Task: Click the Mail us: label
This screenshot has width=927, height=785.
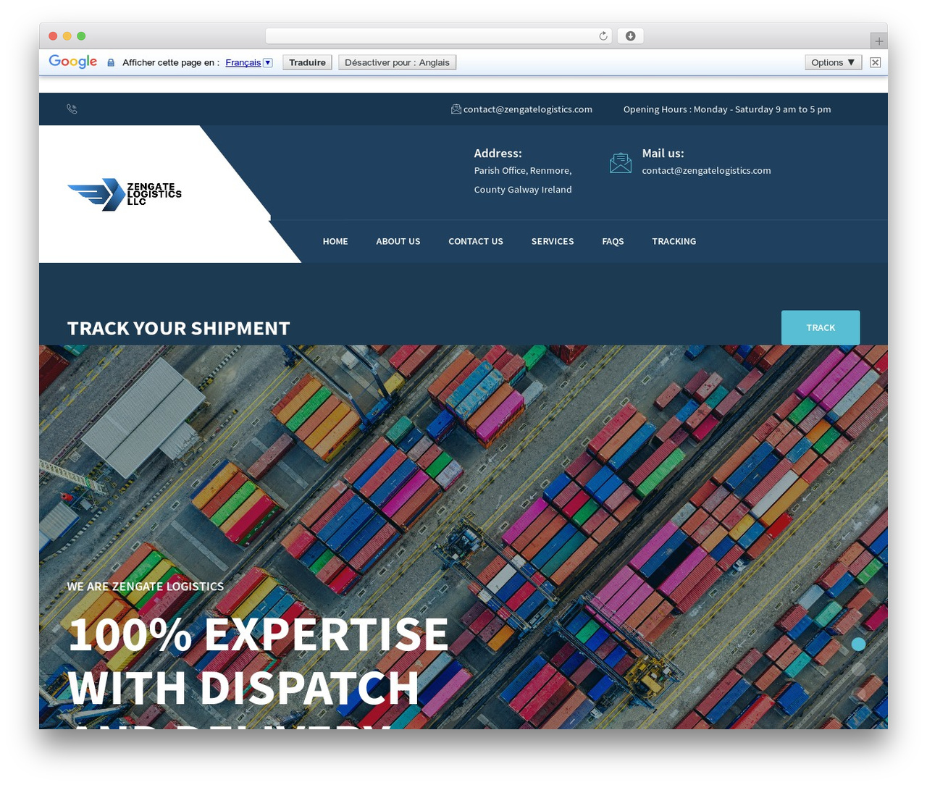Action: point(663,154)
